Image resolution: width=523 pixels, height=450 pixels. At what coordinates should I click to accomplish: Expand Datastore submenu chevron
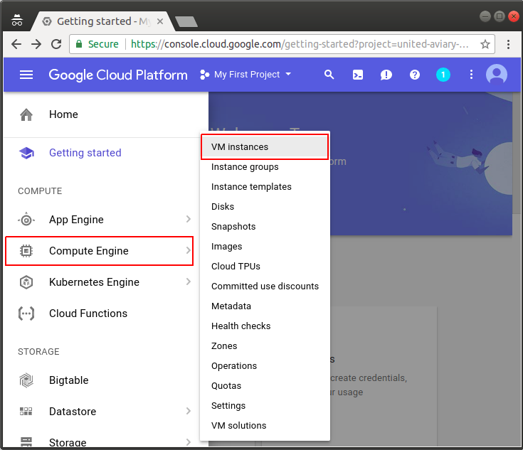(x=188, y=411)
